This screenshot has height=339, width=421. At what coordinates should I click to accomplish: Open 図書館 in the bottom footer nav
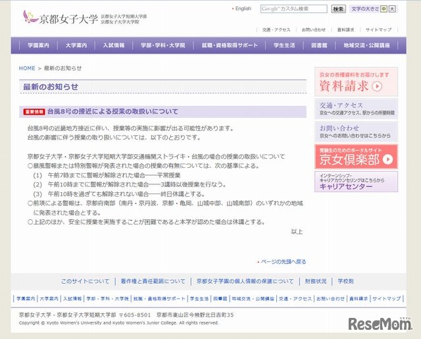point(220,298)
